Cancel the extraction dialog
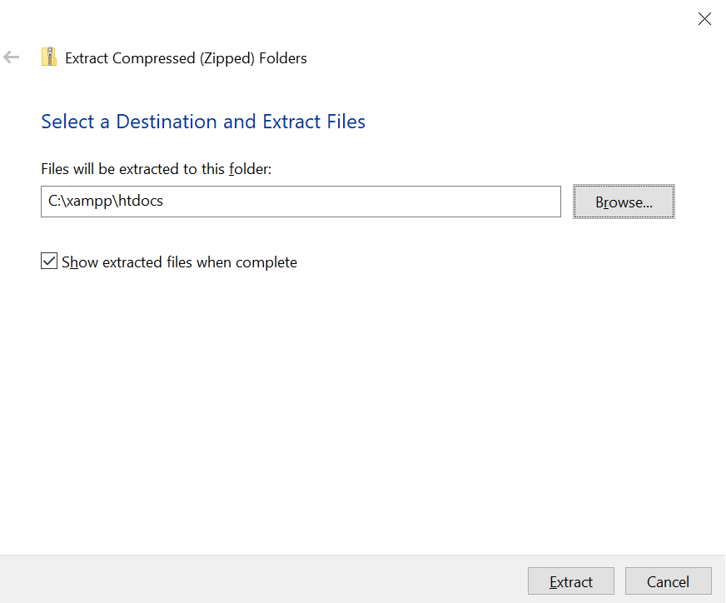This screenshot has height=603, width=726. (x=668, y=581)
